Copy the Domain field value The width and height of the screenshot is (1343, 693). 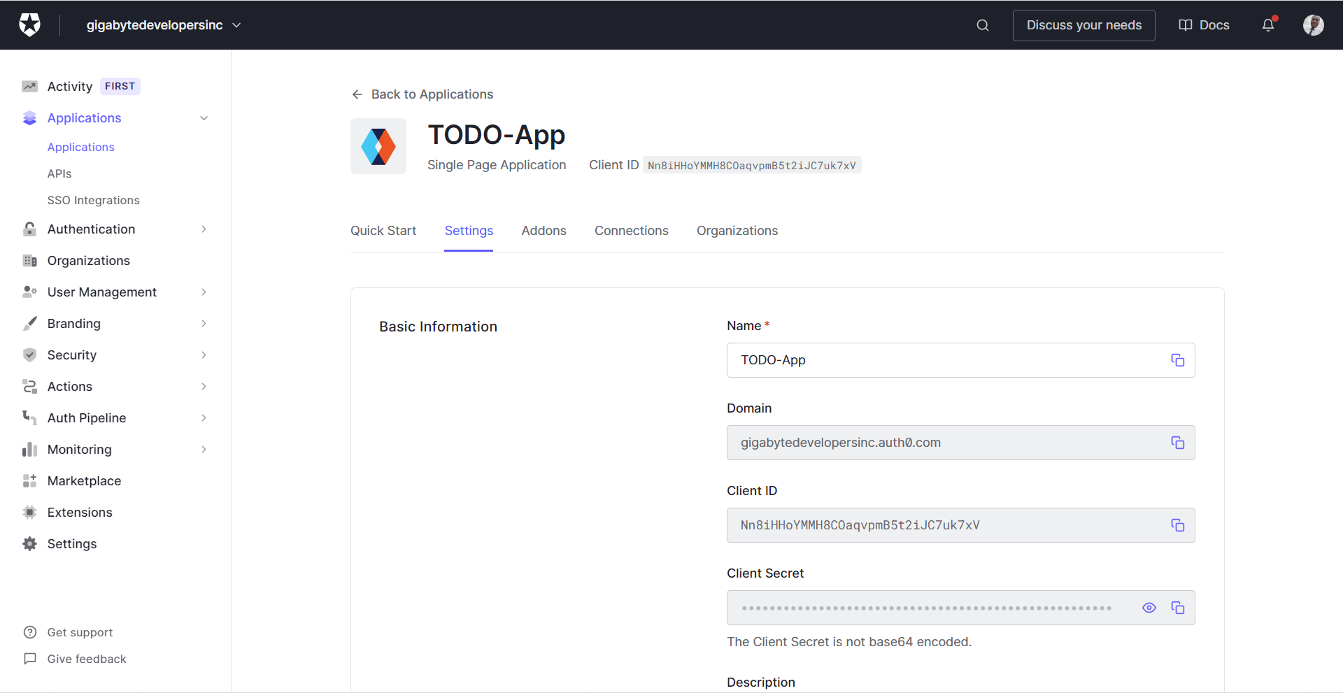1178,443
